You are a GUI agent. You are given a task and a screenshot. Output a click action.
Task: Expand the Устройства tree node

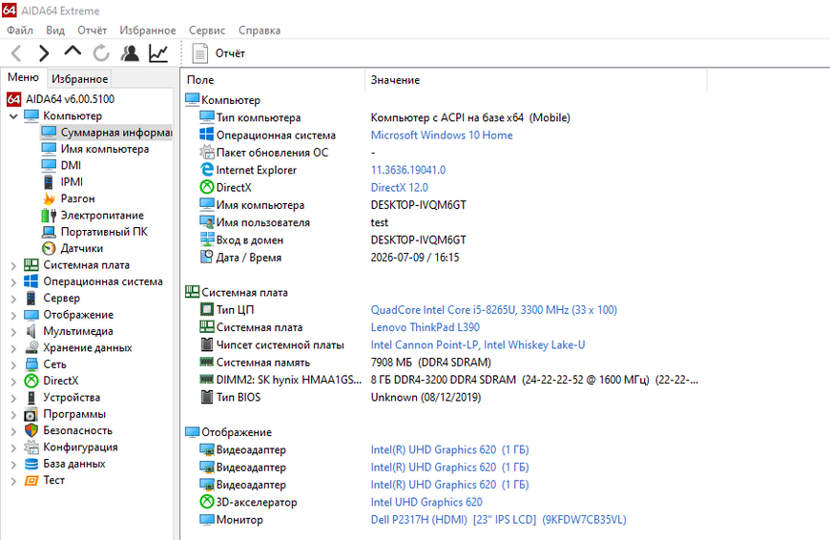click(13, 398)
